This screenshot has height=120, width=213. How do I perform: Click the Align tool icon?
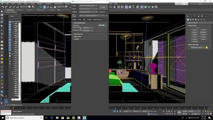(x=114, y=7)
